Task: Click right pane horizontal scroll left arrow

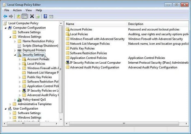Action: [67, 124]
